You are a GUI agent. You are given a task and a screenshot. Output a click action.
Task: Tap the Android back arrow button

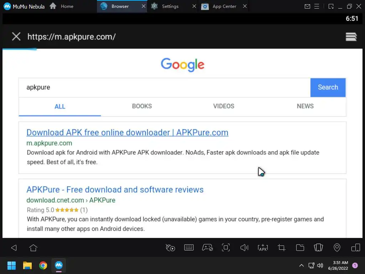pos(14,248)
